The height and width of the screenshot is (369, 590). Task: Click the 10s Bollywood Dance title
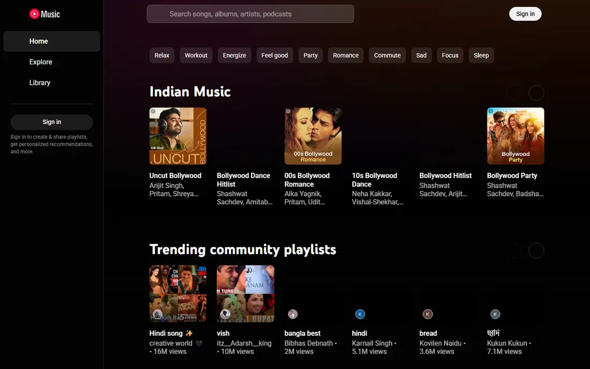(374, 180)
